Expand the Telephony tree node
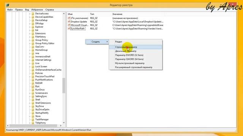The image size is (243, 136). [30, 123]
